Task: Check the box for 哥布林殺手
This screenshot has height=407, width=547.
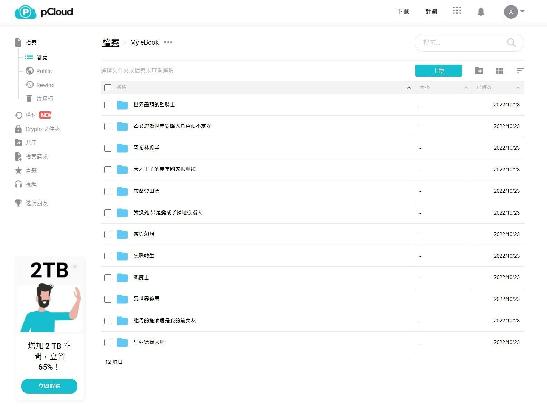Action: point(108,148)
